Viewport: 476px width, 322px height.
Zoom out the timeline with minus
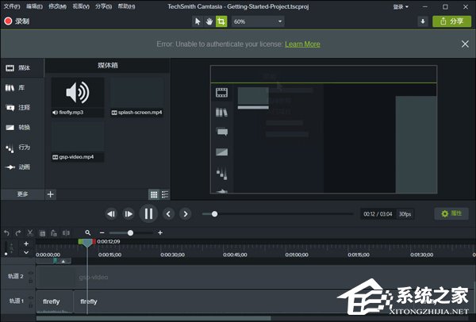[x=102, y=232]
